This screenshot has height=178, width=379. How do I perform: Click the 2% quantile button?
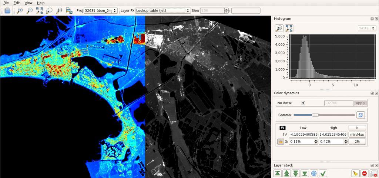click(x=357, y=142)
